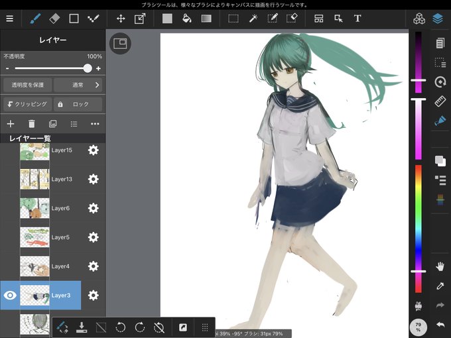This screenshot has width=451, height=338.
Task: Click the brush/eraser switch icon bottom bar
Action: (x=62, y=327)
